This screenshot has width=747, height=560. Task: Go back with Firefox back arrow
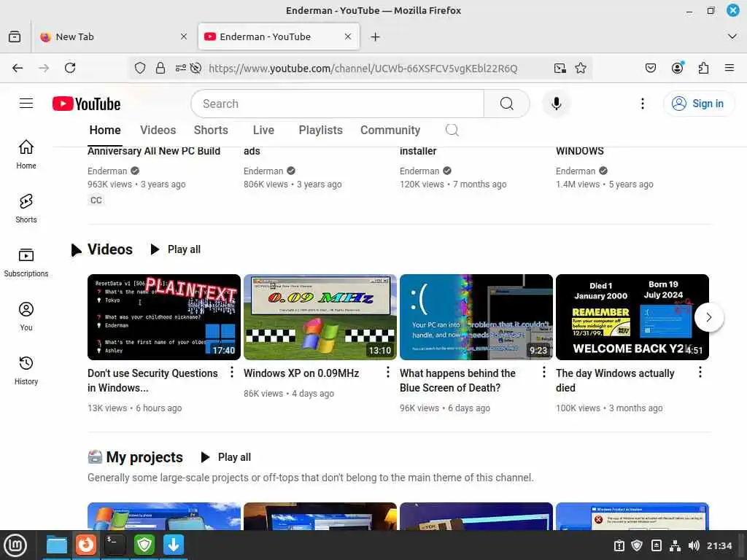18,68
